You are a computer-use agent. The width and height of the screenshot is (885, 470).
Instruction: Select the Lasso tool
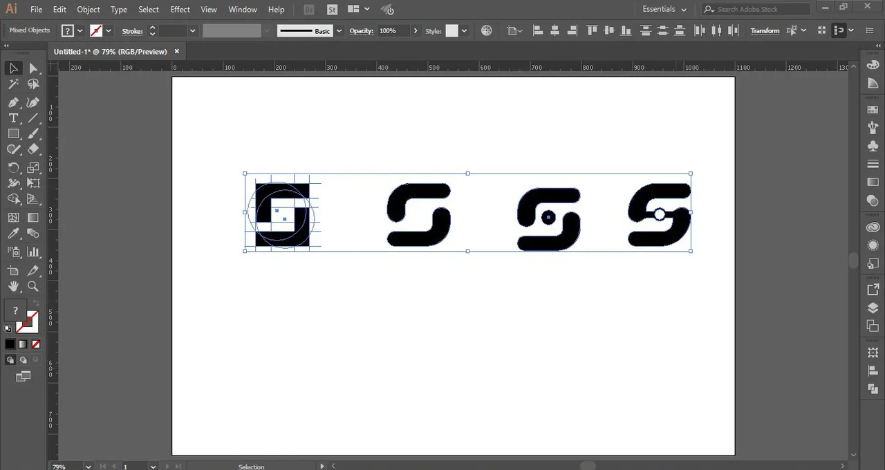click(33, 84)
